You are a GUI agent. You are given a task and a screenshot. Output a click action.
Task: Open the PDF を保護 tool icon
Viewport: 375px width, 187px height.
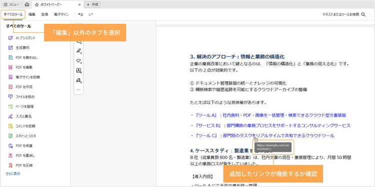10,146
